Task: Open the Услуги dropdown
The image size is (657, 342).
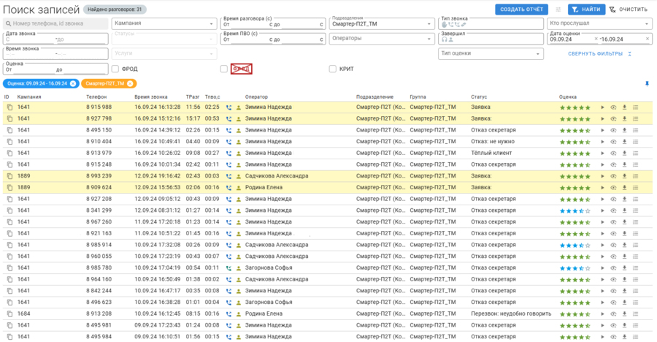Action: click(164, 54)
